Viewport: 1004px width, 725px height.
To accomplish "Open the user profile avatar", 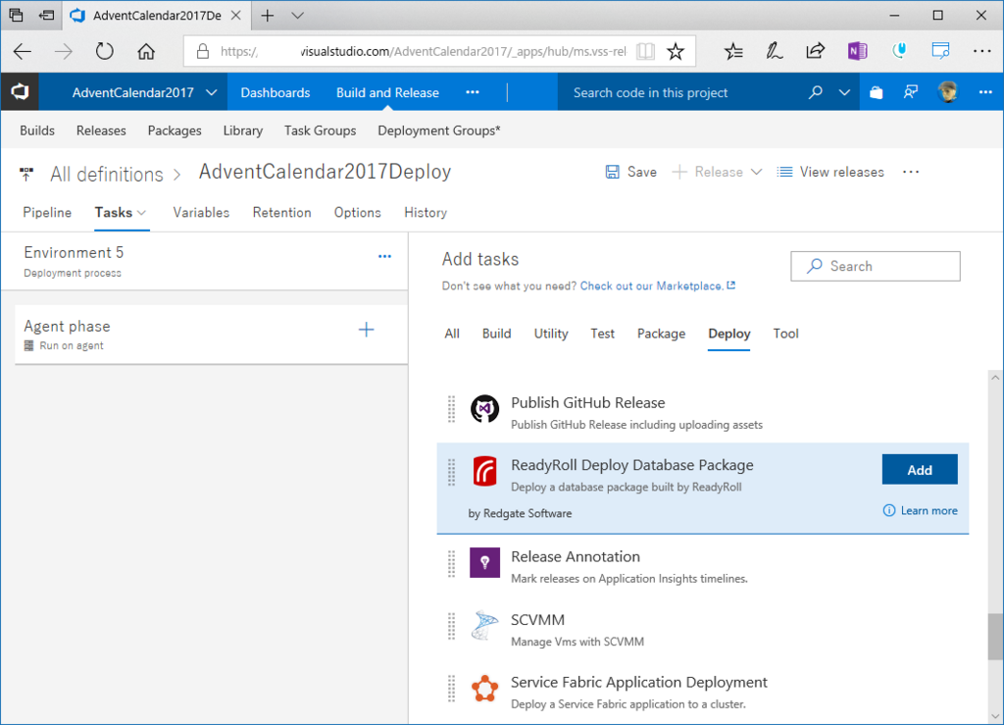I will coord(948,92).
